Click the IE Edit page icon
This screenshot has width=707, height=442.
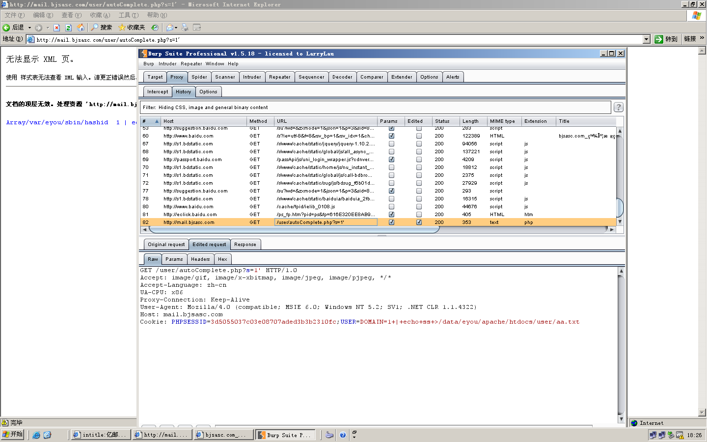(197, 28)
